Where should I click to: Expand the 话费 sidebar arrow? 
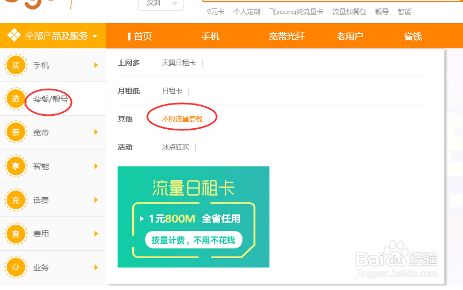click(96, 200)
